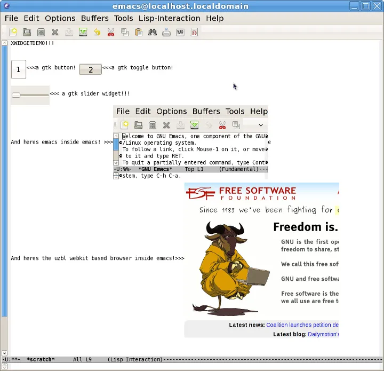Maximize the Emacs window
Screen dimensions: 384x371
[366, 6]
